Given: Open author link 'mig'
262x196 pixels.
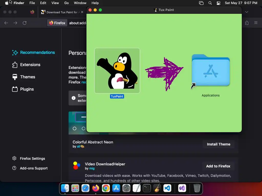Looking at the screenshot, I should [92, 168].
